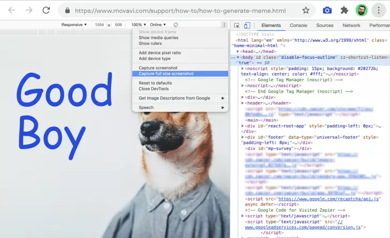Toggle the rotate device icon
The image size is (390, 238).
(x=176, y=25)
